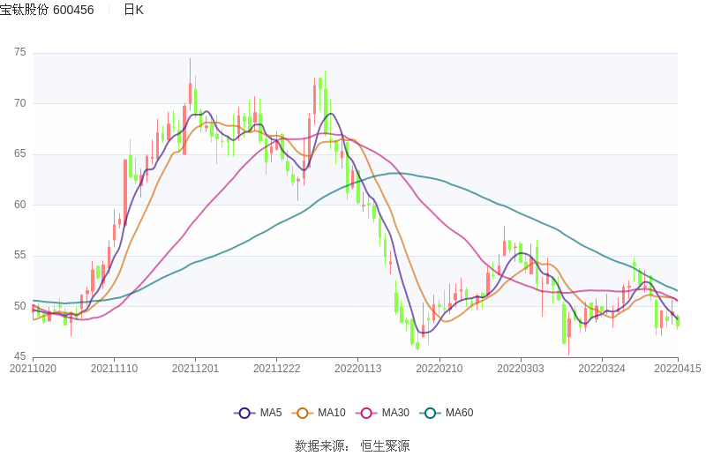Select the 20220415 date axis label

click(677, 369)
